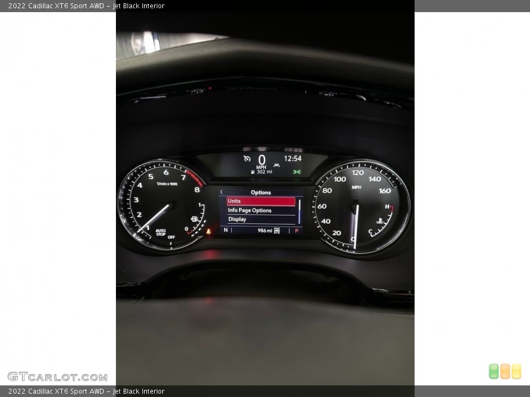The image size is (530, 397).
Task: Select the Units option in the cluster menu
Action: 261,201
